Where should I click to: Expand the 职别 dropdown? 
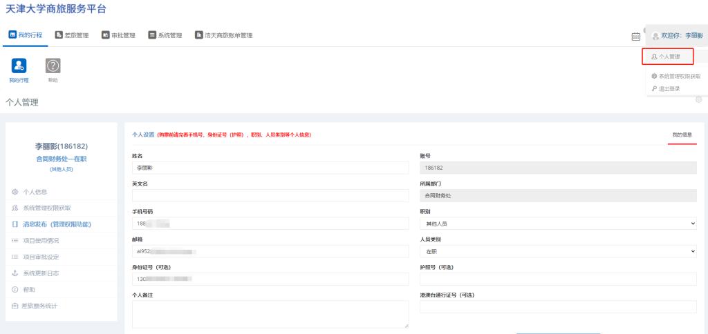pos(557,224)
